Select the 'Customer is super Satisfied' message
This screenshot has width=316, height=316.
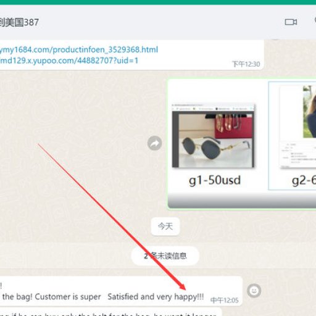coord(121,291)
